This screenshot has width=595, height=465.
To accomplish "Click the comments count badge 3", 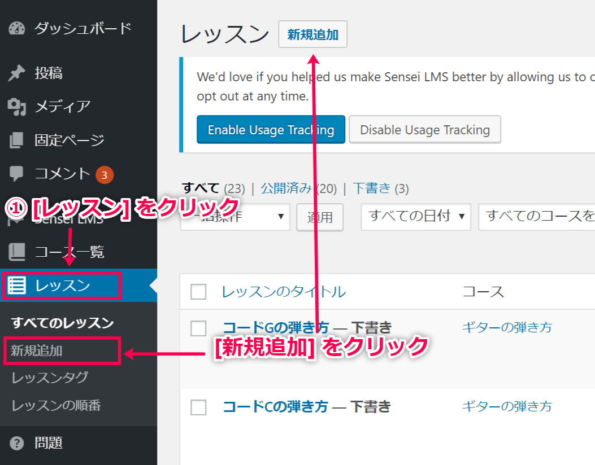I will [105, 175].
